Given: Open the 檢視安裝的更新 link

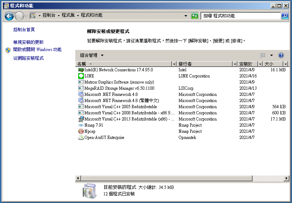Looking at the screenshot, I should coord(28,42).
